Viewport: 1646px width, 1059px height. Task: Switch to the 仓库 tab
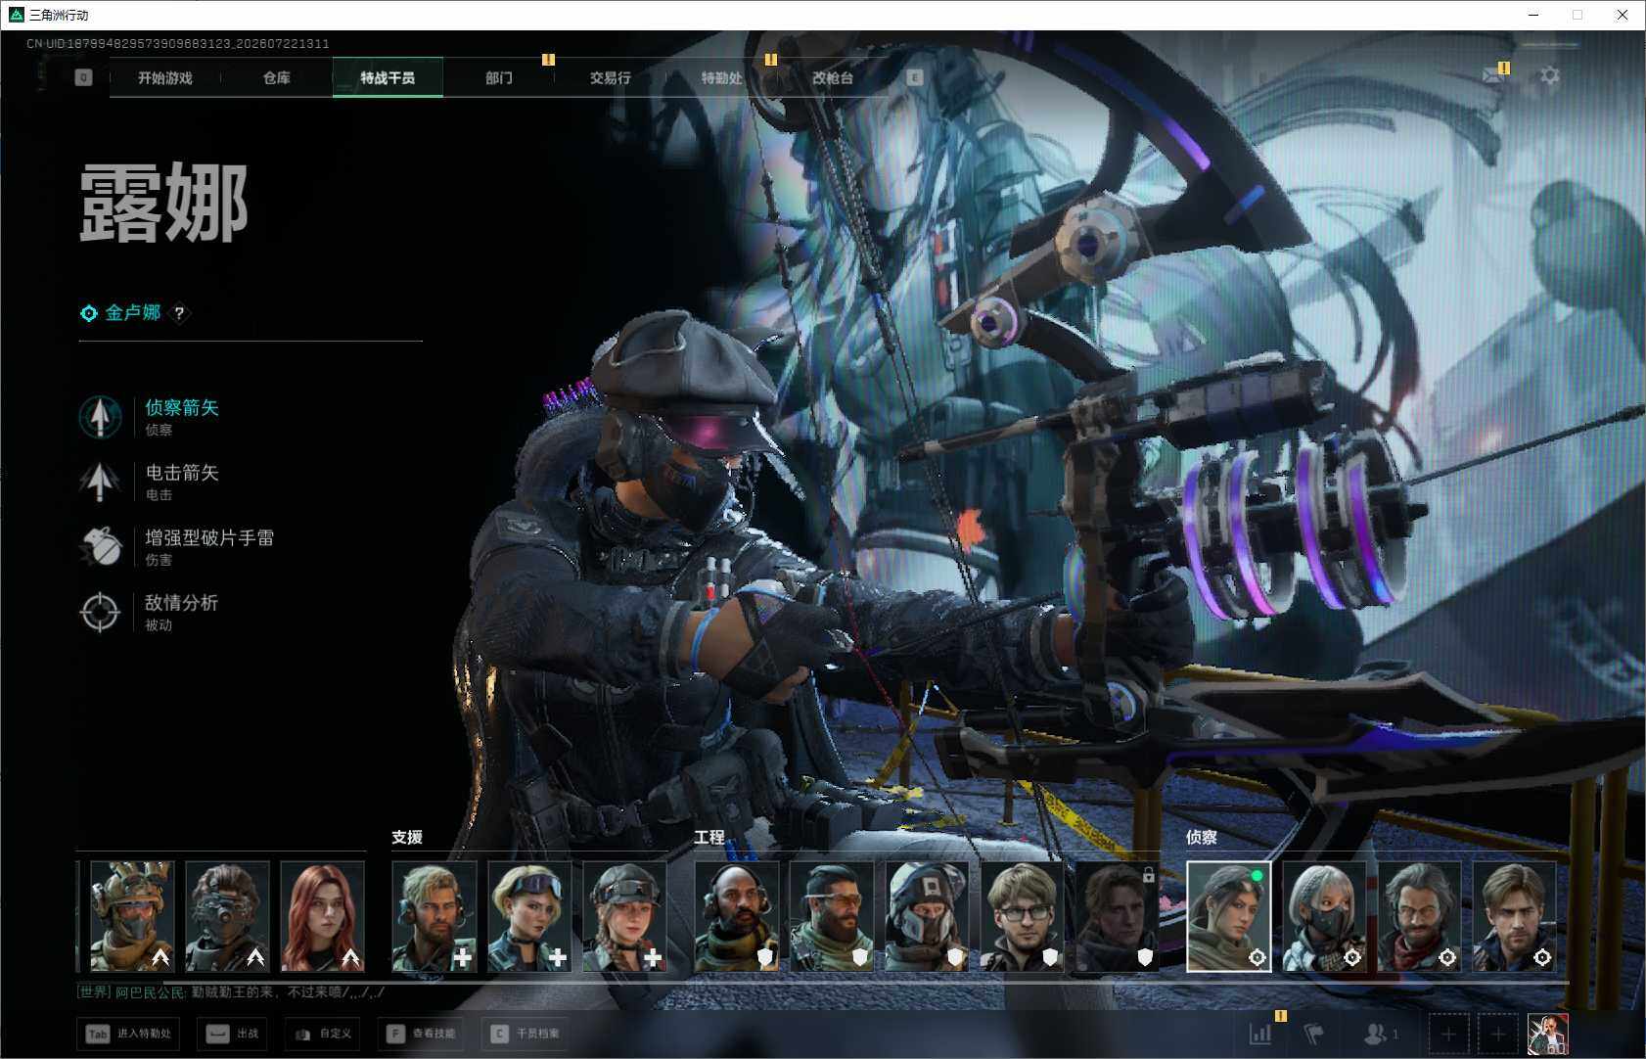coord(276,77)
